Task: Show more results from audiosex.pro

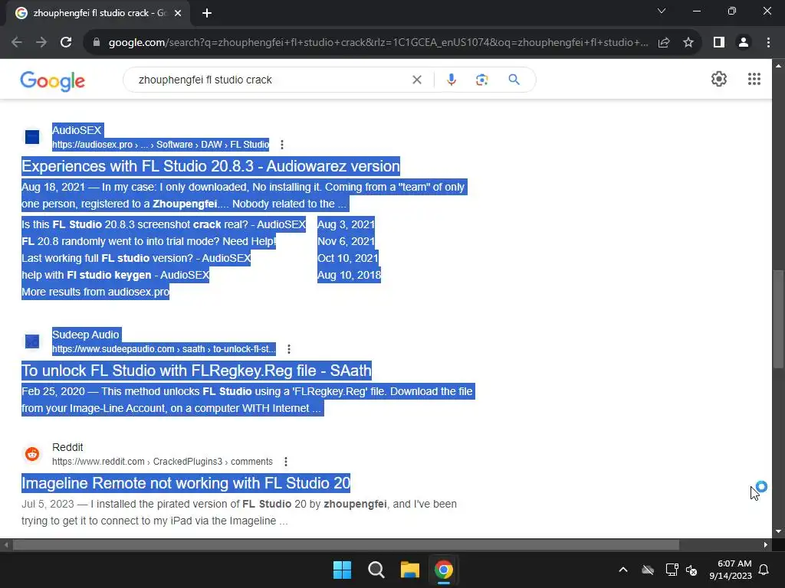Action: tap(96, 292)
